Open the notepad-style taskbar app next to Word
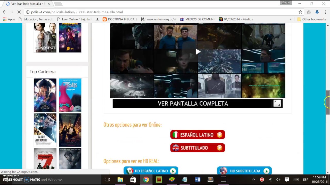The height and width of the screenshot is (185, 330). [x=185, y=180]
